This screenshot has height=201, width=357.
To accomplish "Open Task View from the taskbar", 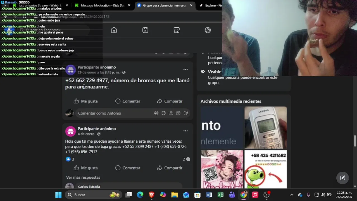I will 128,195.
